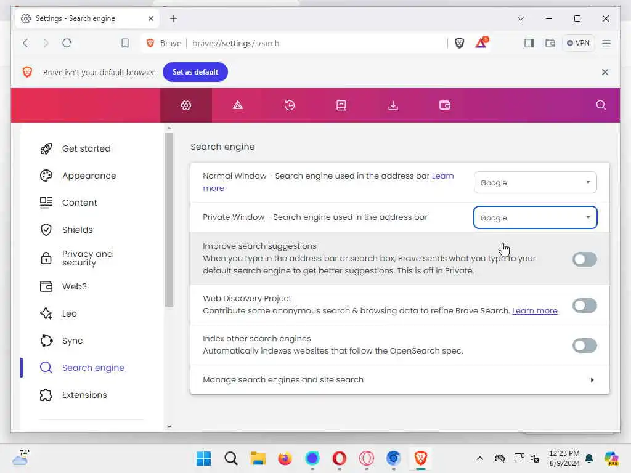Image resolution: width=631 pixels, height=473 pixels.
Task: Expand Manage search engines and site search
Action: tap(399, 379)
